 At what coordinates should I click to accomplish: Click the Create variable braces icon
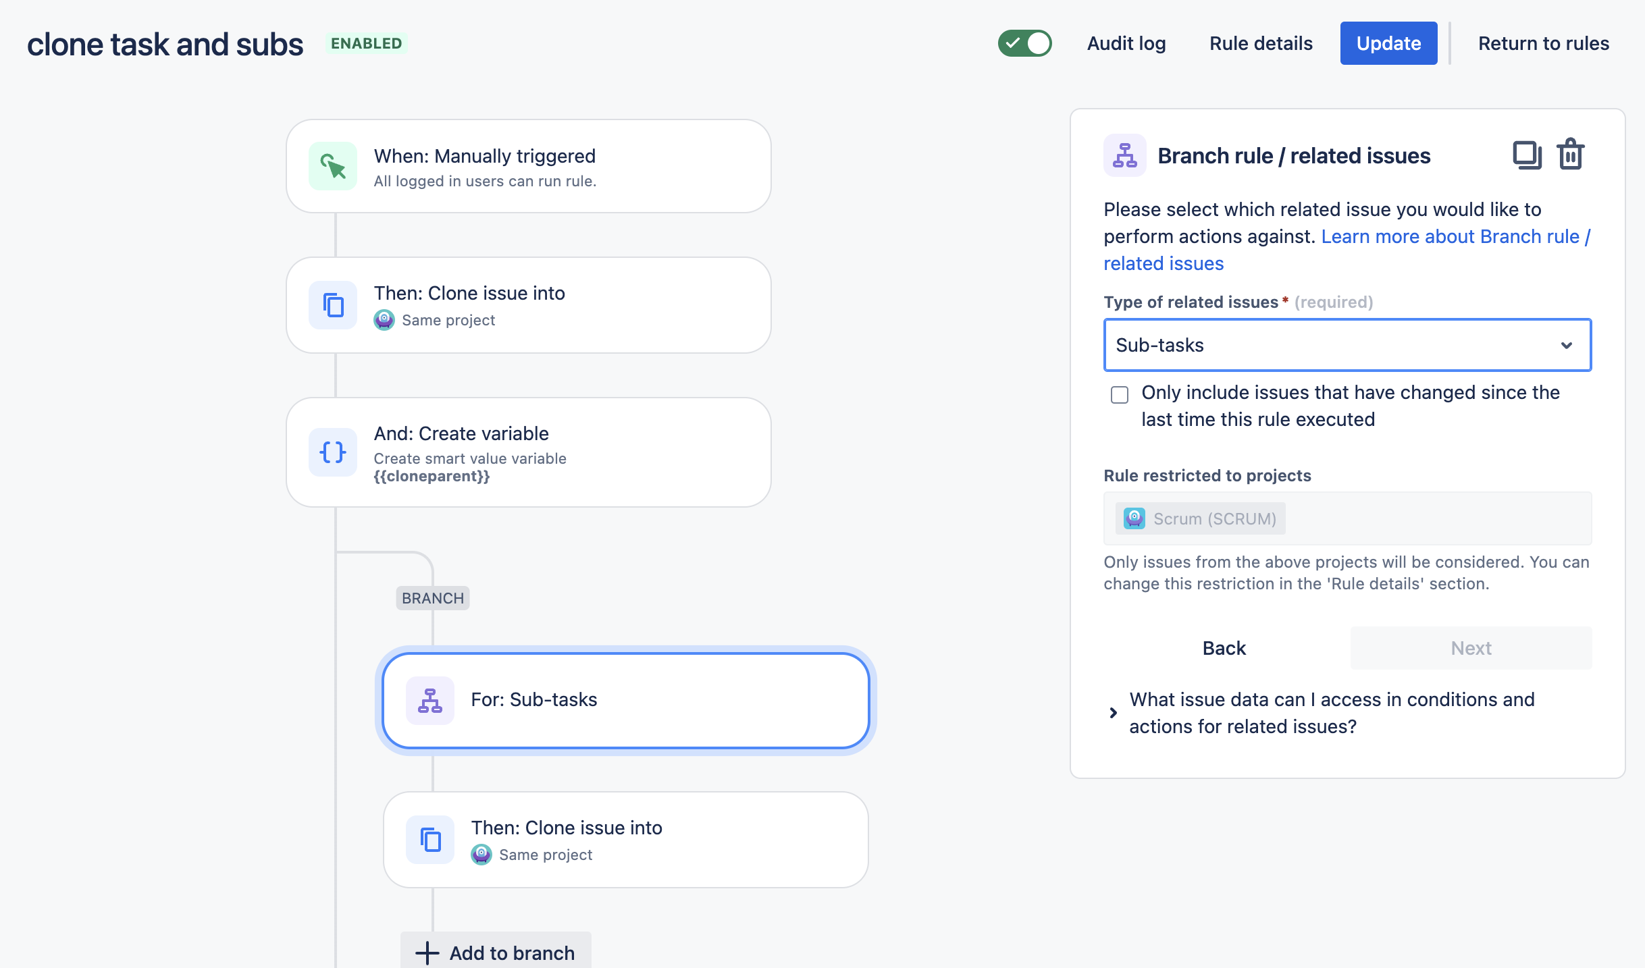[333, 452]
